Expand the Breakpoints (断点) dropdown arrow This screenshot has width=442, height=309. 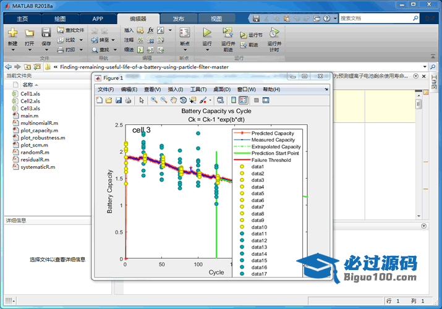tap(185, 50)
